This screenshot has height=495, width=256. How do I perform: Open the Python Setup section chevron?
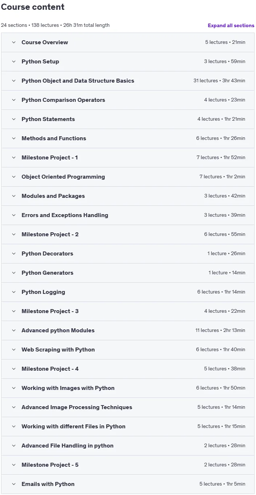(14, 62)
